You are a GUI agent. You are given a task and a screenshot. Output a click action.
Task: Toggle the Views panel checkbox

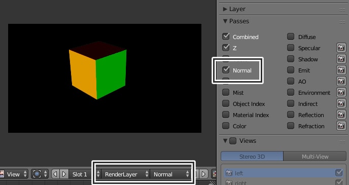pyautogui.click(x=233, y=141)
